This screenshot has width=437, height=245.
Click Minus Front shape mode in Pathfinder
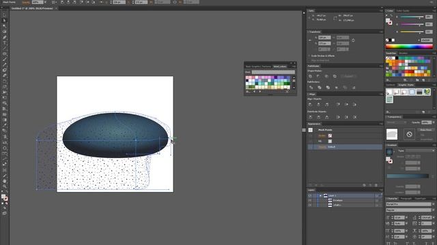click(318, 76)
